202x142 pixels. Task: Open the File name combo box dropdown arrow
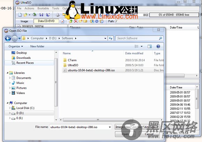(x=110, y=127)
